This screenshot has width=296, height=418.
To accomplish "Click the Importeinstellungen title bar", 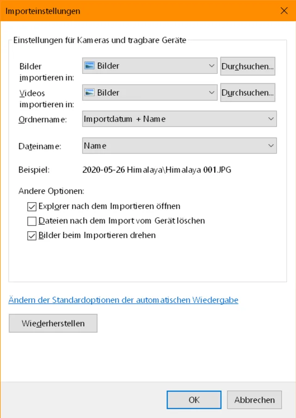I will coord(139,11).
